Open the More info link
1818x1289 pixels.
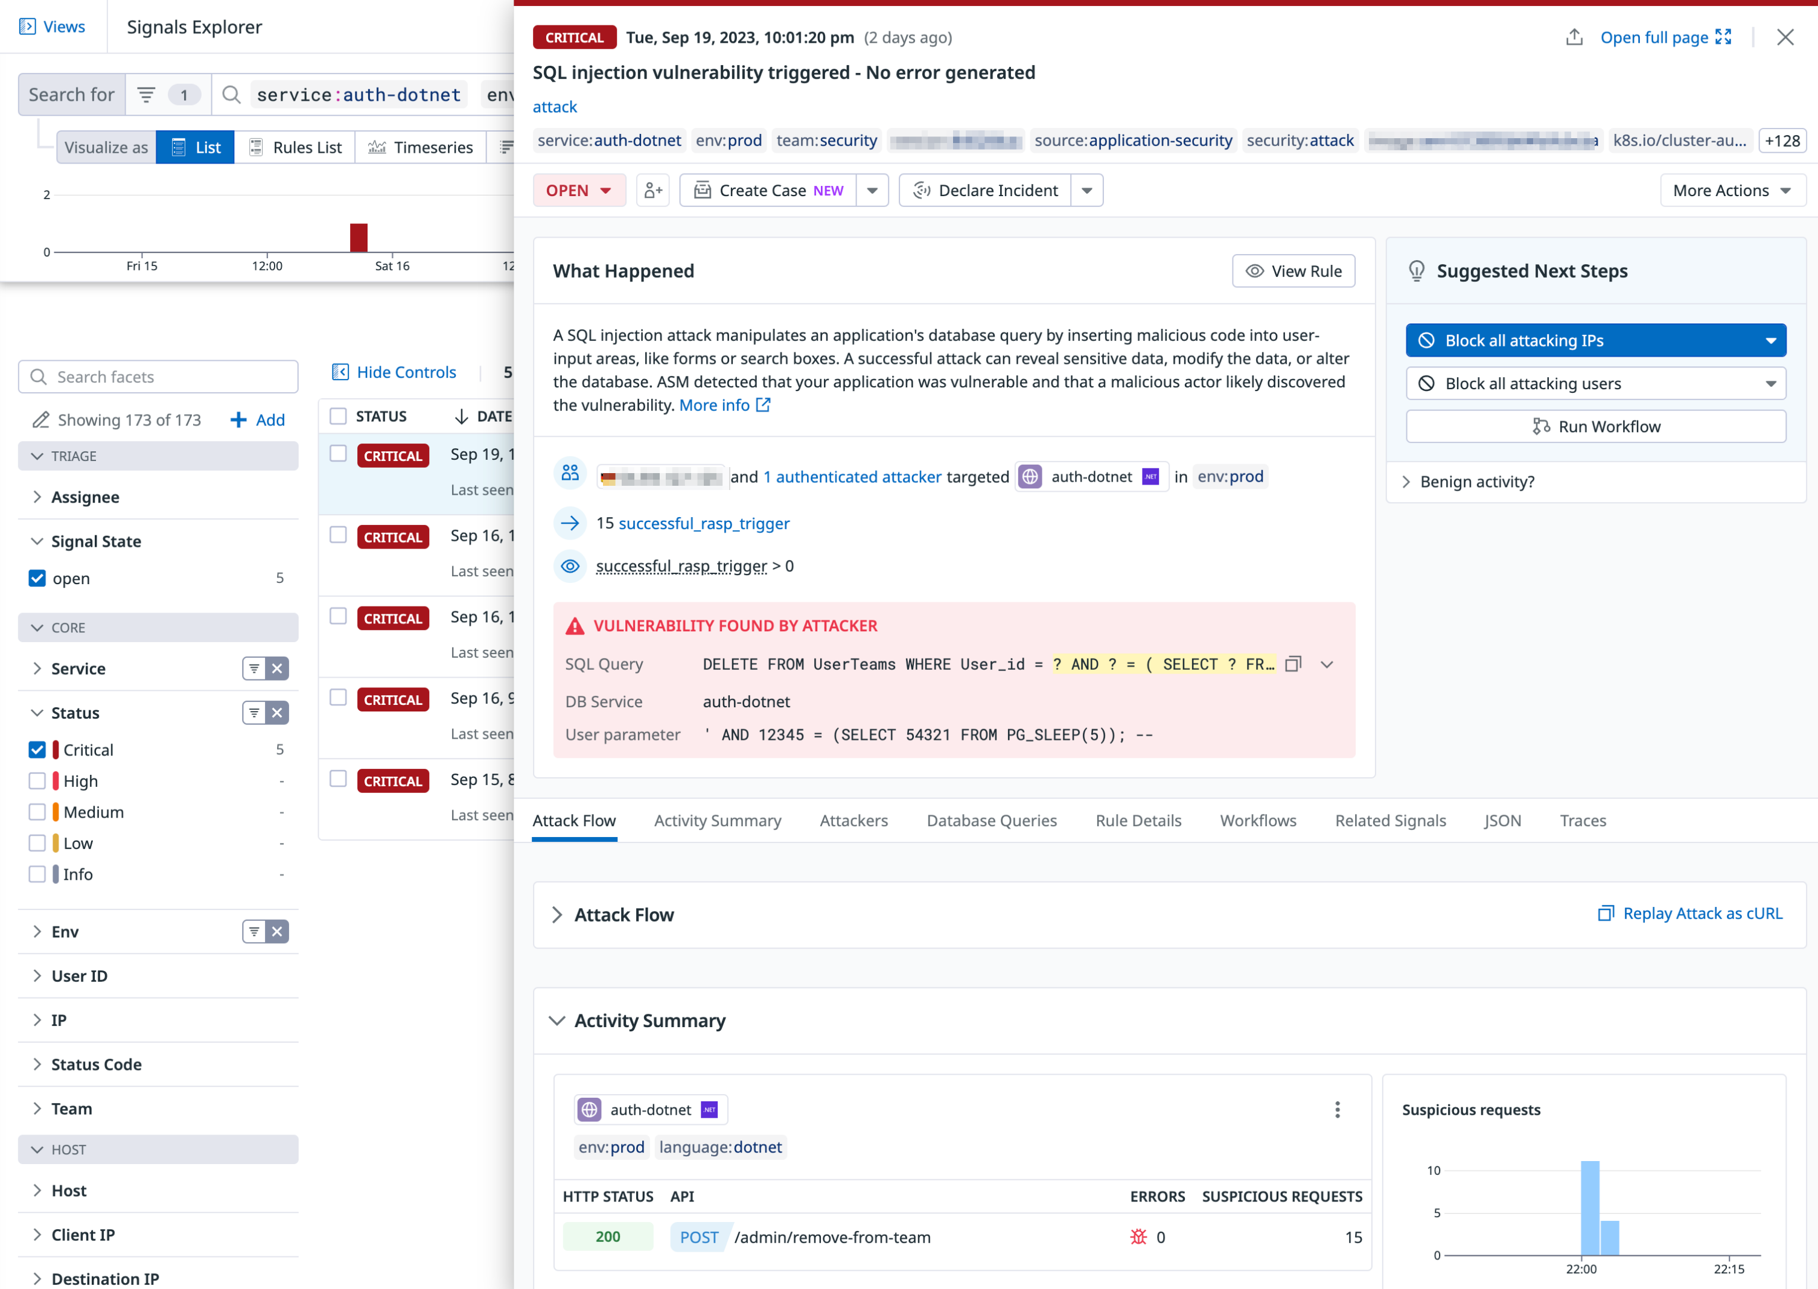point(725,405)
